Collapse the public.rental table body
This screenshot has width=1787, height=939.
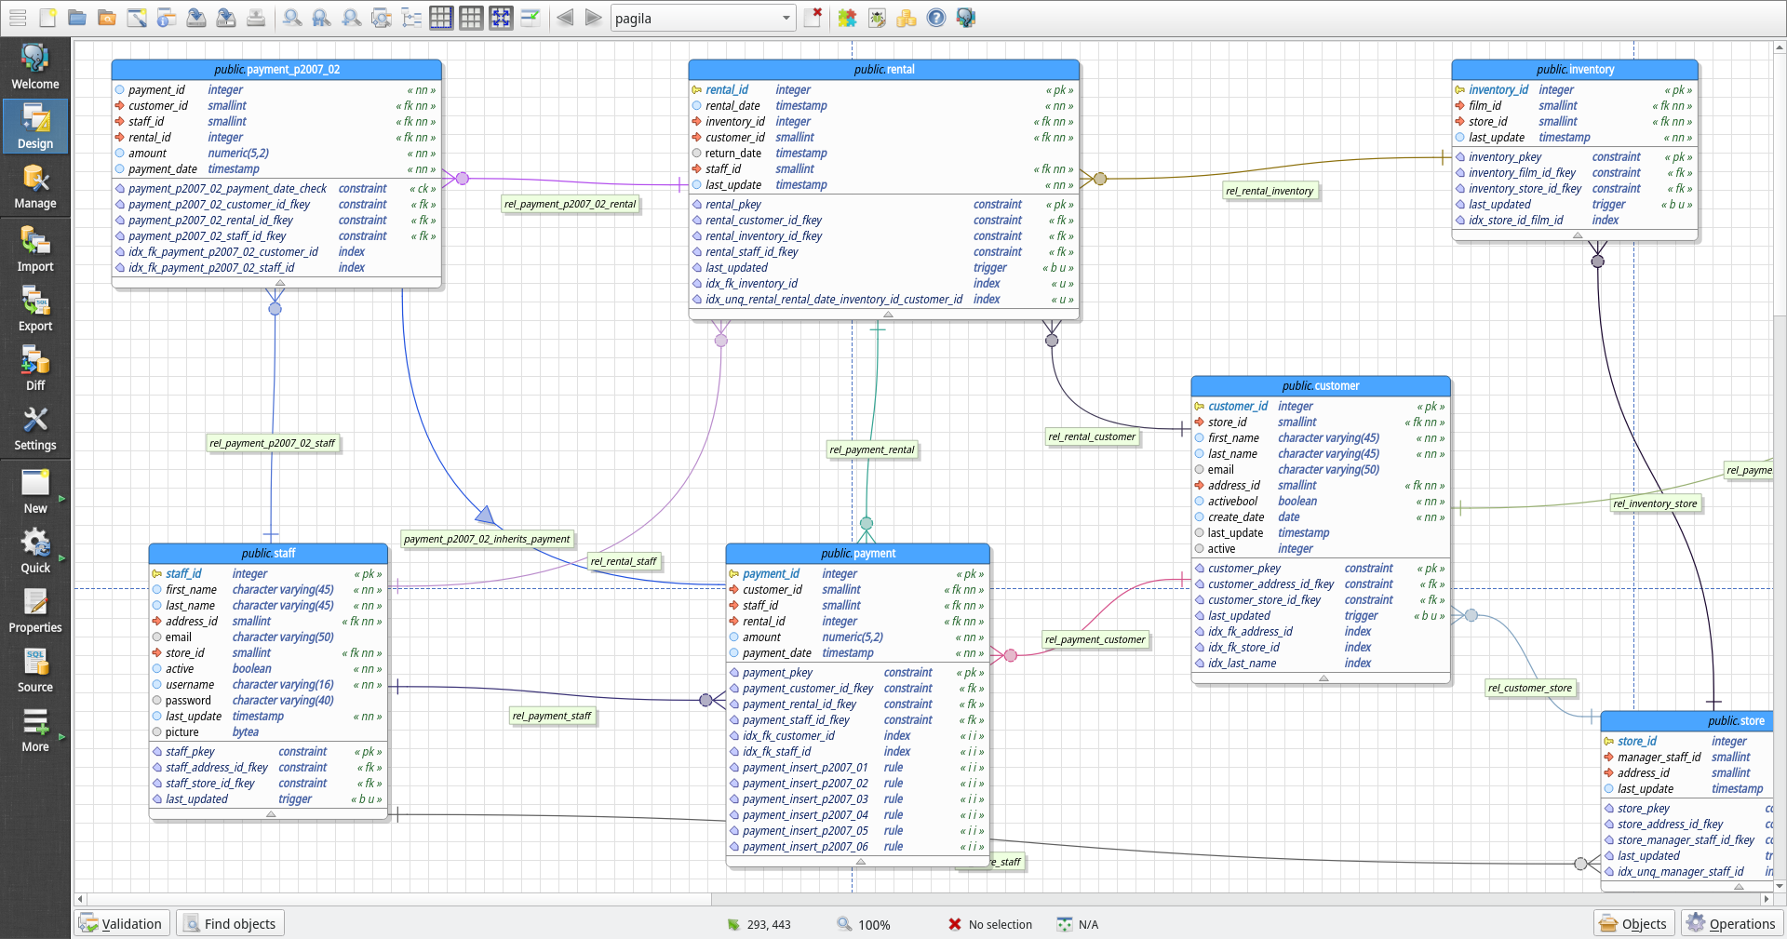click(886, 315)
